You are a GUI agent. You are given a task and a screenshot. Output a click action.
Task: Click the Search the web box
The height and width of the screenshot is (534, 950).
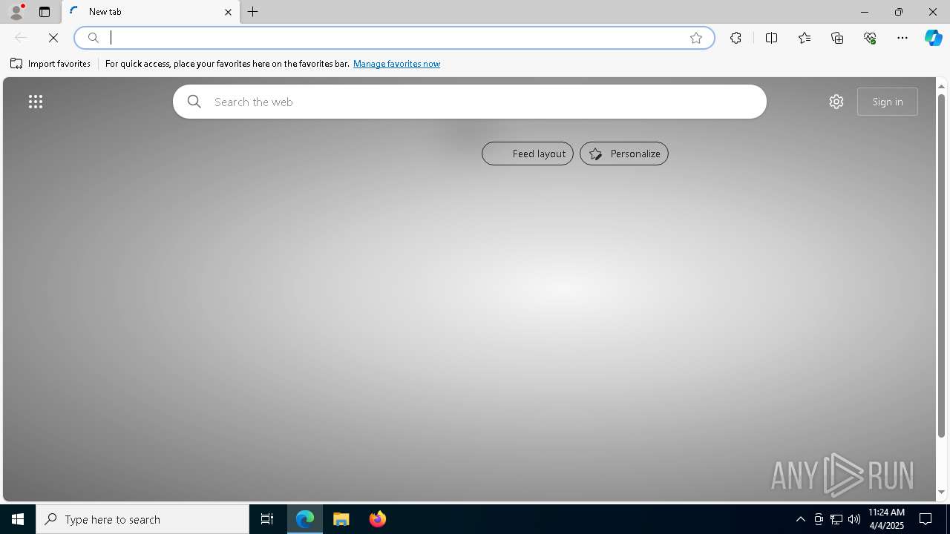[x=470, y=102]
